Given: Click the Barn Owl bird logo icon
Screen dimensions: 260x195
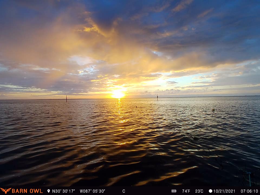Looking at the screenshot, I should pyautogui.click(x=5, y=191).
